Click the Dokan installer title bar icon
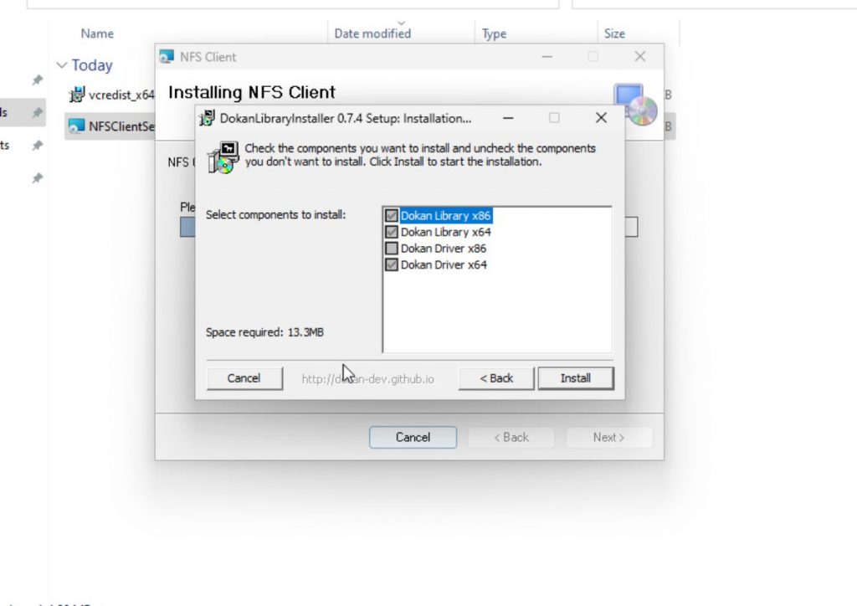Screen dimensions: 857x606 [207, 118]
